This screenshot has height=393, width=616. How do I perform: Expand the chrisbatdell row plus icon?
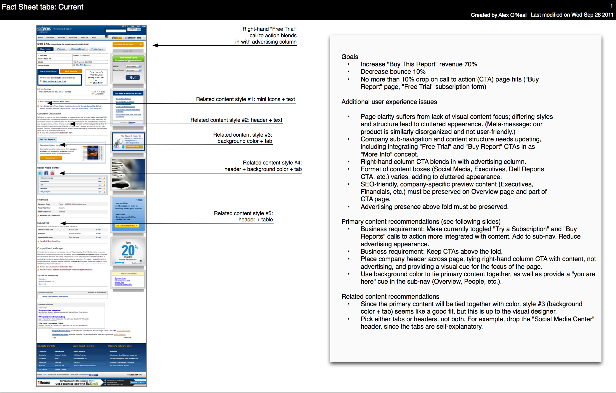click(104, 181)
